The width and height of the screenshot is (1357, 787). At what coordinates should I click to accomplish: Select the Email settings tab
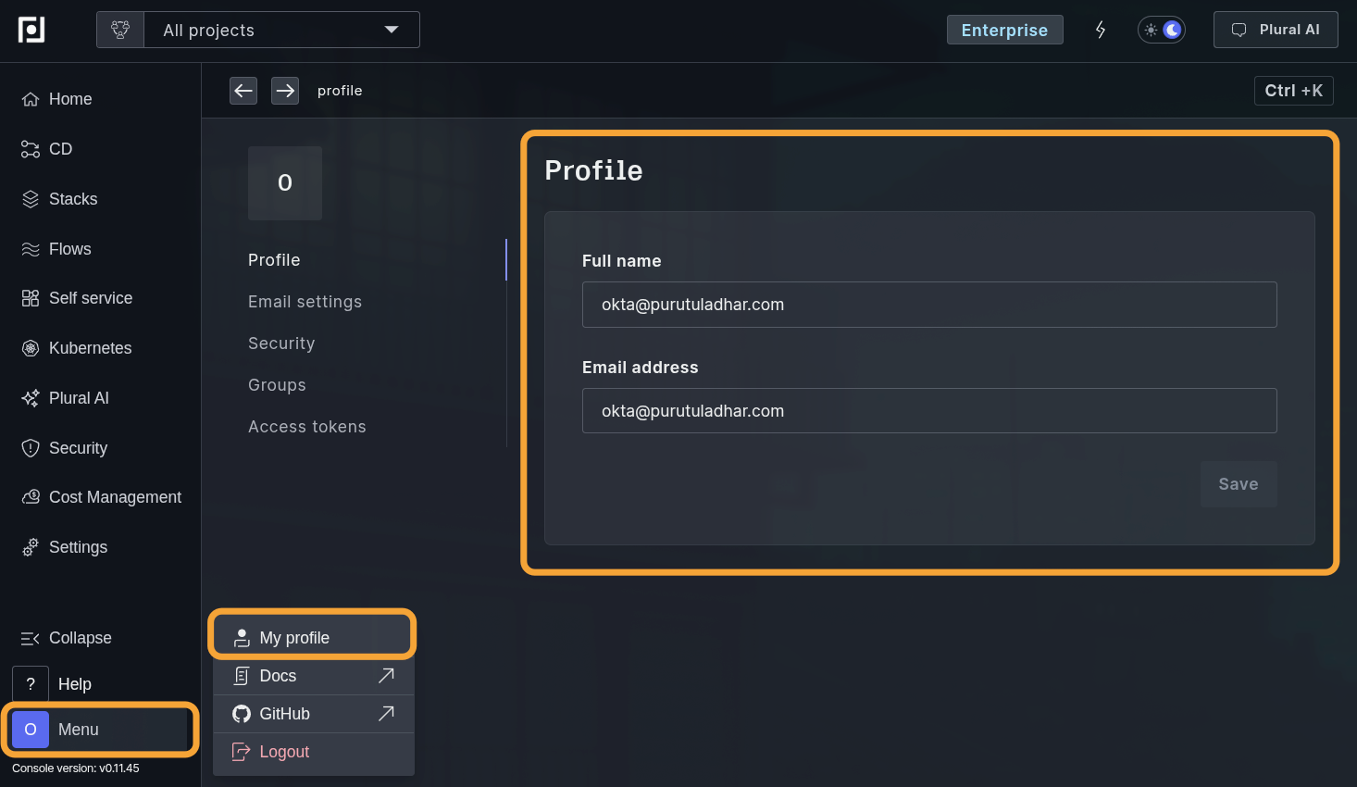[305, 302]
